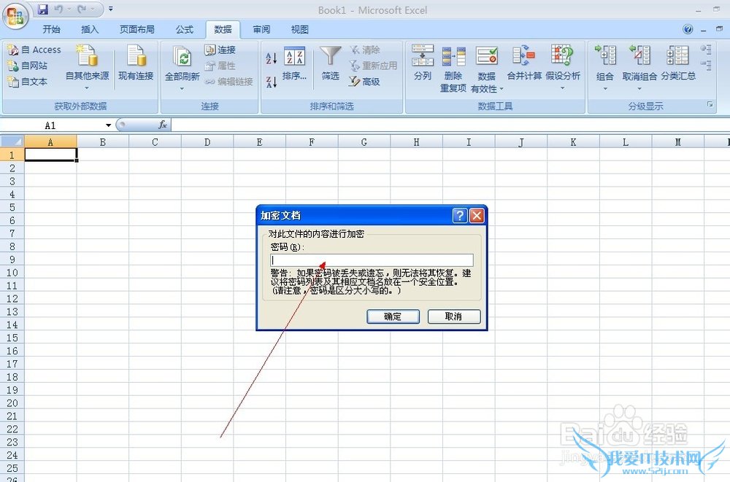Screen dimensions: 730x482
Task: Sort descending Z to A
Action: pyautogui.click(x=272, y=82)
